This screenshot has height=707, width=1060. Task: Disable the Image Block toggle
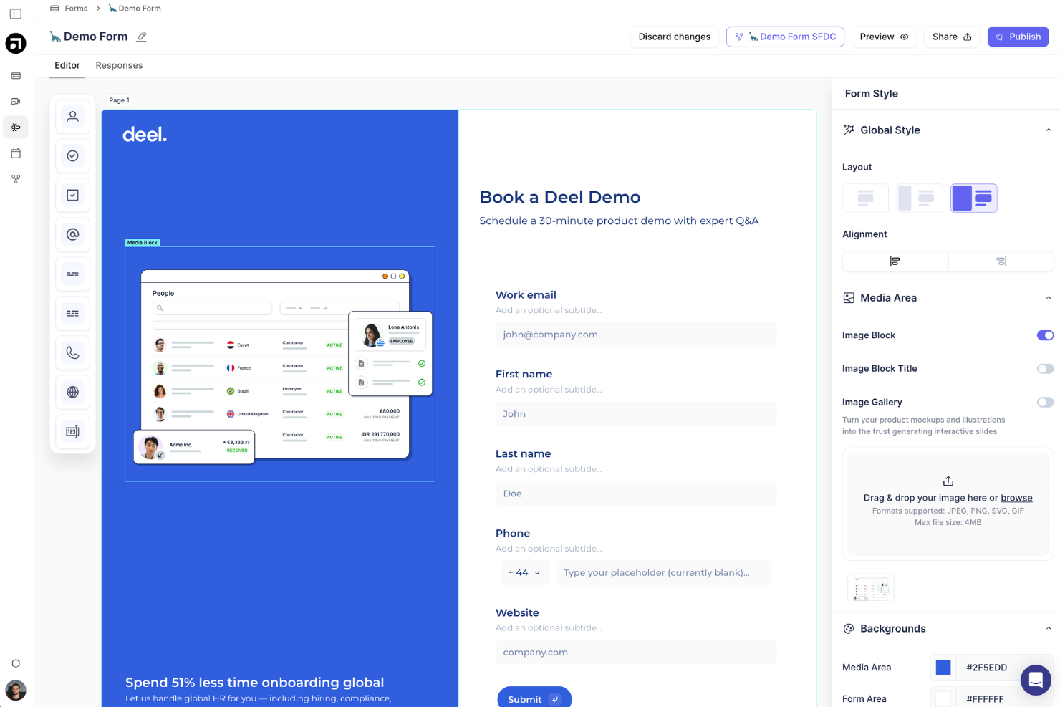click(x=1045, y=335)
